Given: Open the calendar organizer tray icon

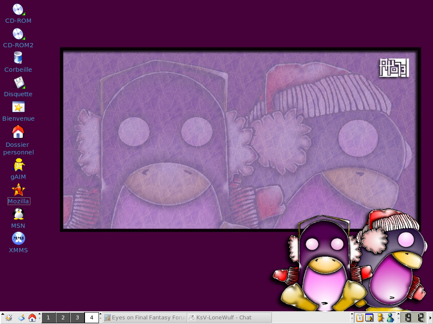Looking at the screenshot, I should tap(370, 318).
